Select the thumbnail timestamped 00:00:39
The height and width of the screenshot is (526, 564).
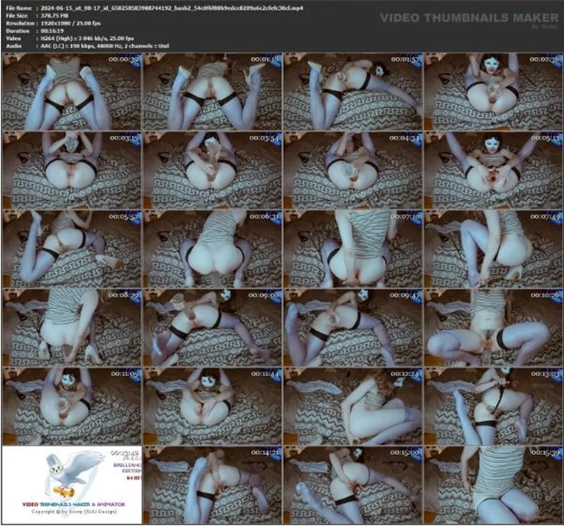(72, 92)
